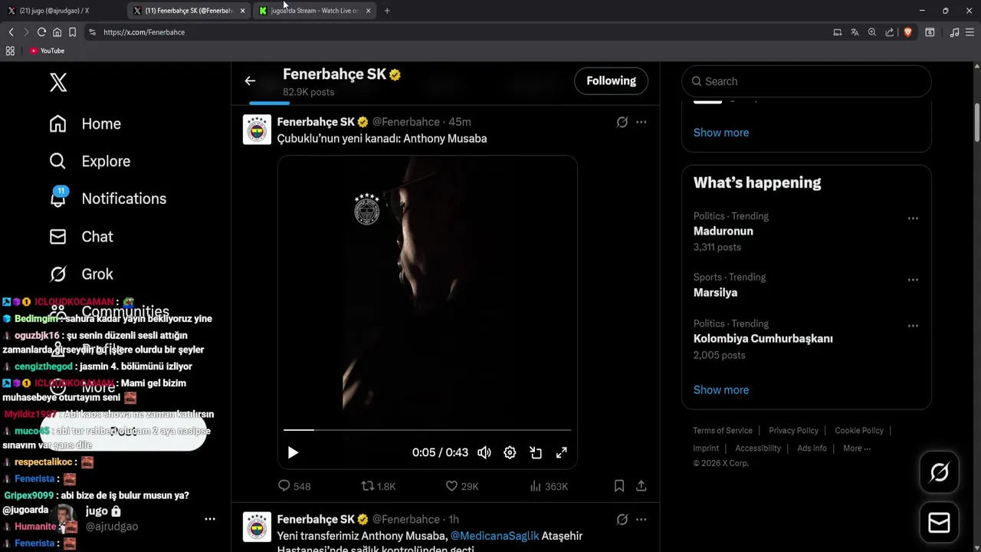Open options for Kolombiya Cumhurbaşkanı trend
This screenshot has height=552, width=981.
(x=913, y=326)
